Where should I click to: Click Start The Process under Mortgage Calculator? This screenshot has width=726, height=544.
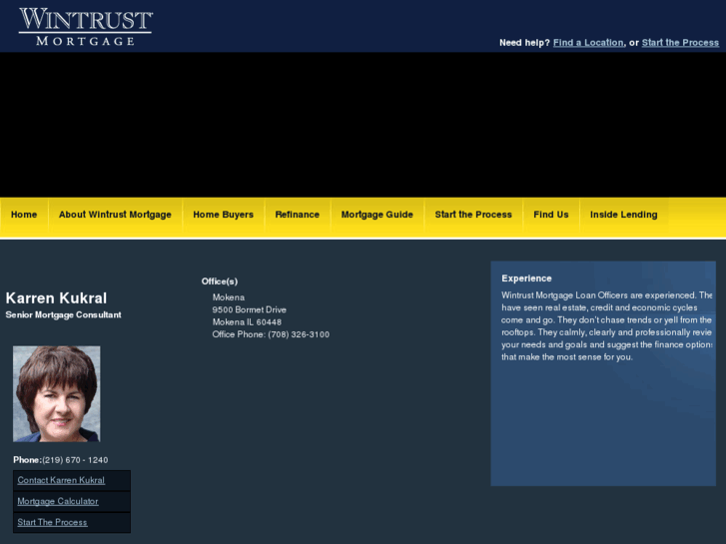52,522
